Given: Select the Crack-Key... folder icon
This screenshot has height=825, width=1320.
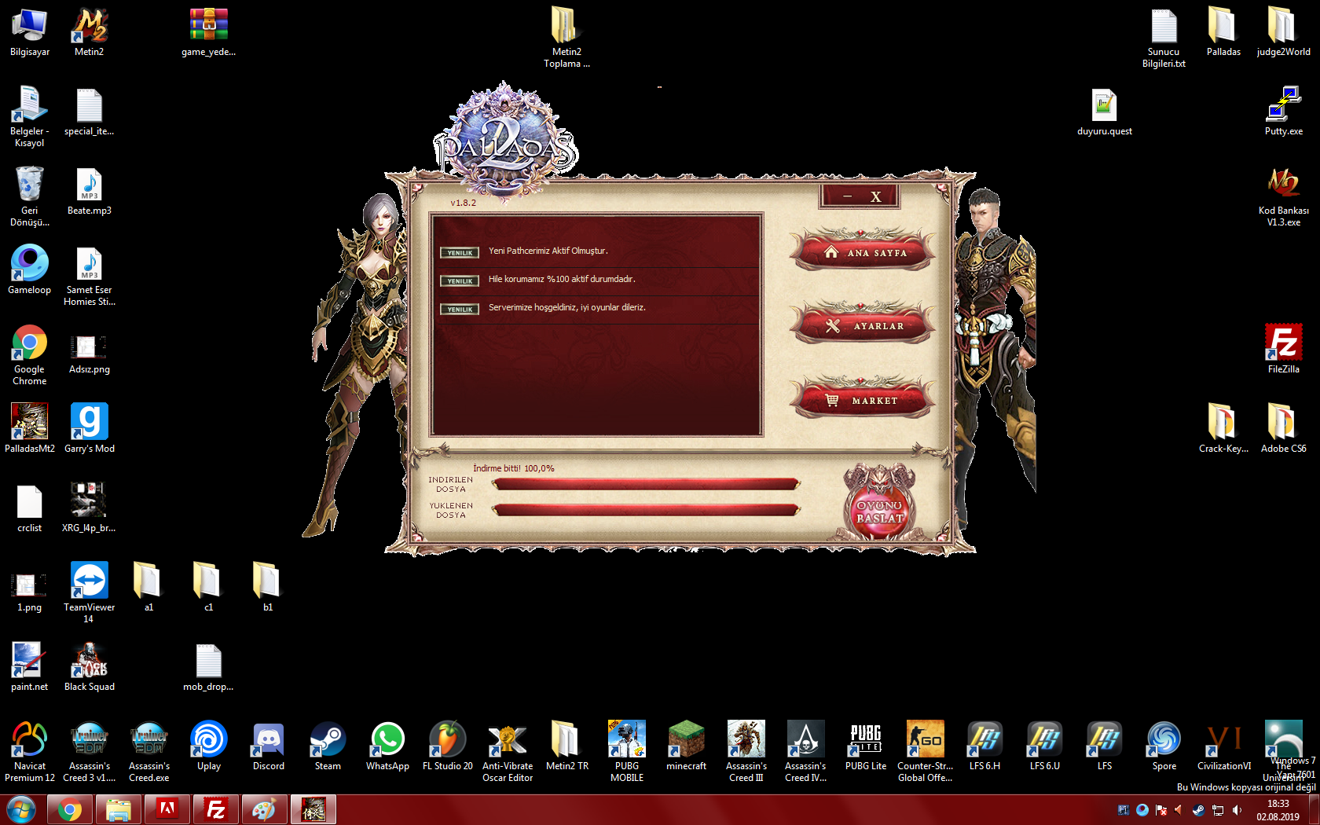Looking at the screenshot, I should [1223, 428].
